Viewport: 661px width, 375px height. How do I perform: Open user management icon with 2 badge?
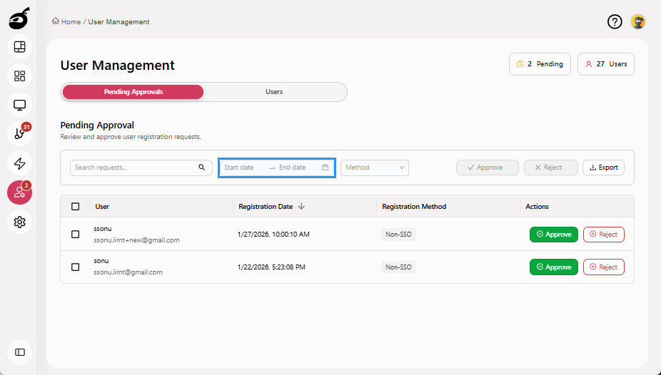[x=19, y=192]
